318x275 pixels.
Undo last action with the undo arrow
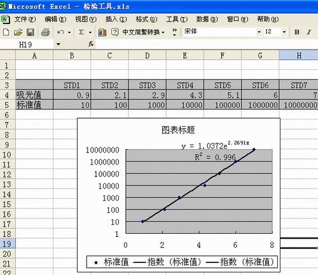(61, 32)
